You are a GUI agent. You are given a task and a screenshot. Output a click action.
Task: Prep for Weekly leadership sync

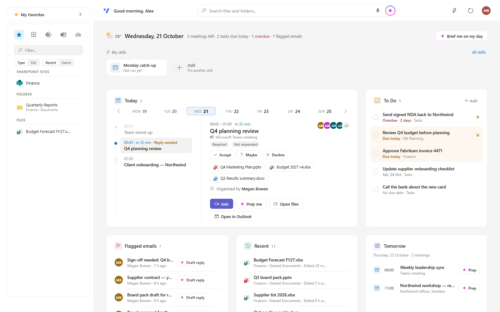tap(469, 270)
